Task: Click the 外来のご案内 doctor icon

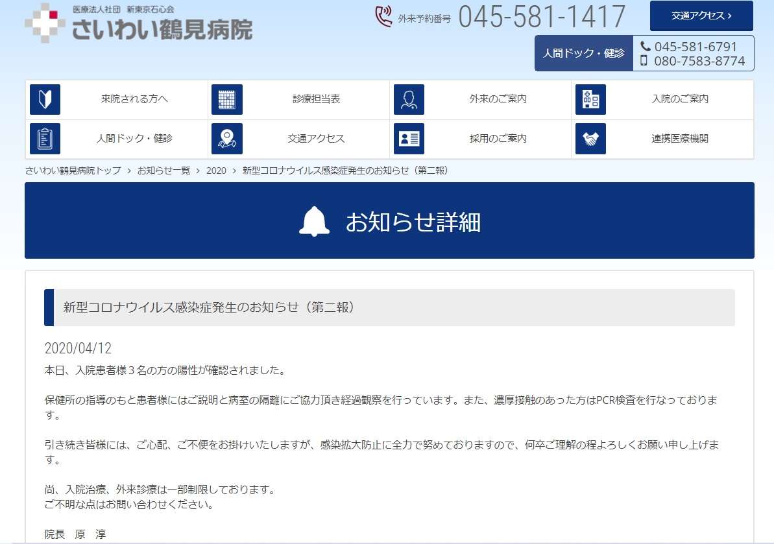Action: [410, 99]
